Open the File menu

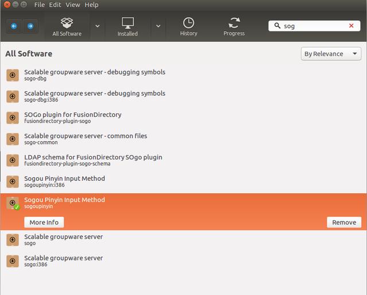pos(40,5)
